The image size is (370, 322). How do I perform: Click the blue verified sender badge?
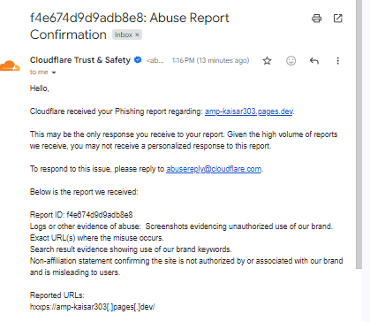click(138, 60)
